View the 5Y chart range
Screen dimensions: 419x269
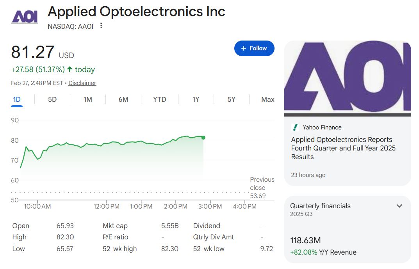232,99
